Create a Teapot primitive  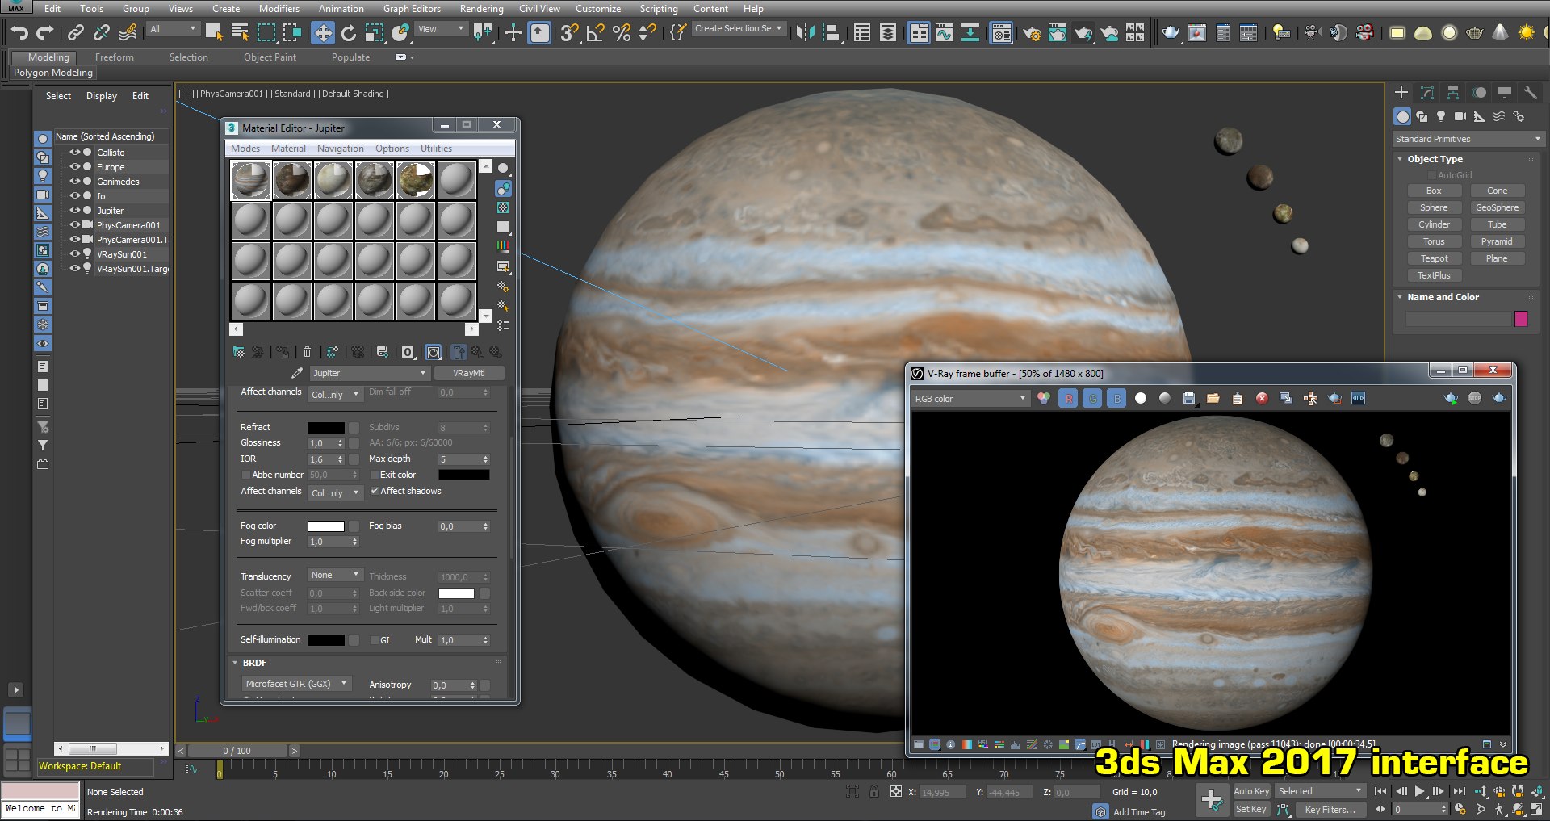(1434, 258)
